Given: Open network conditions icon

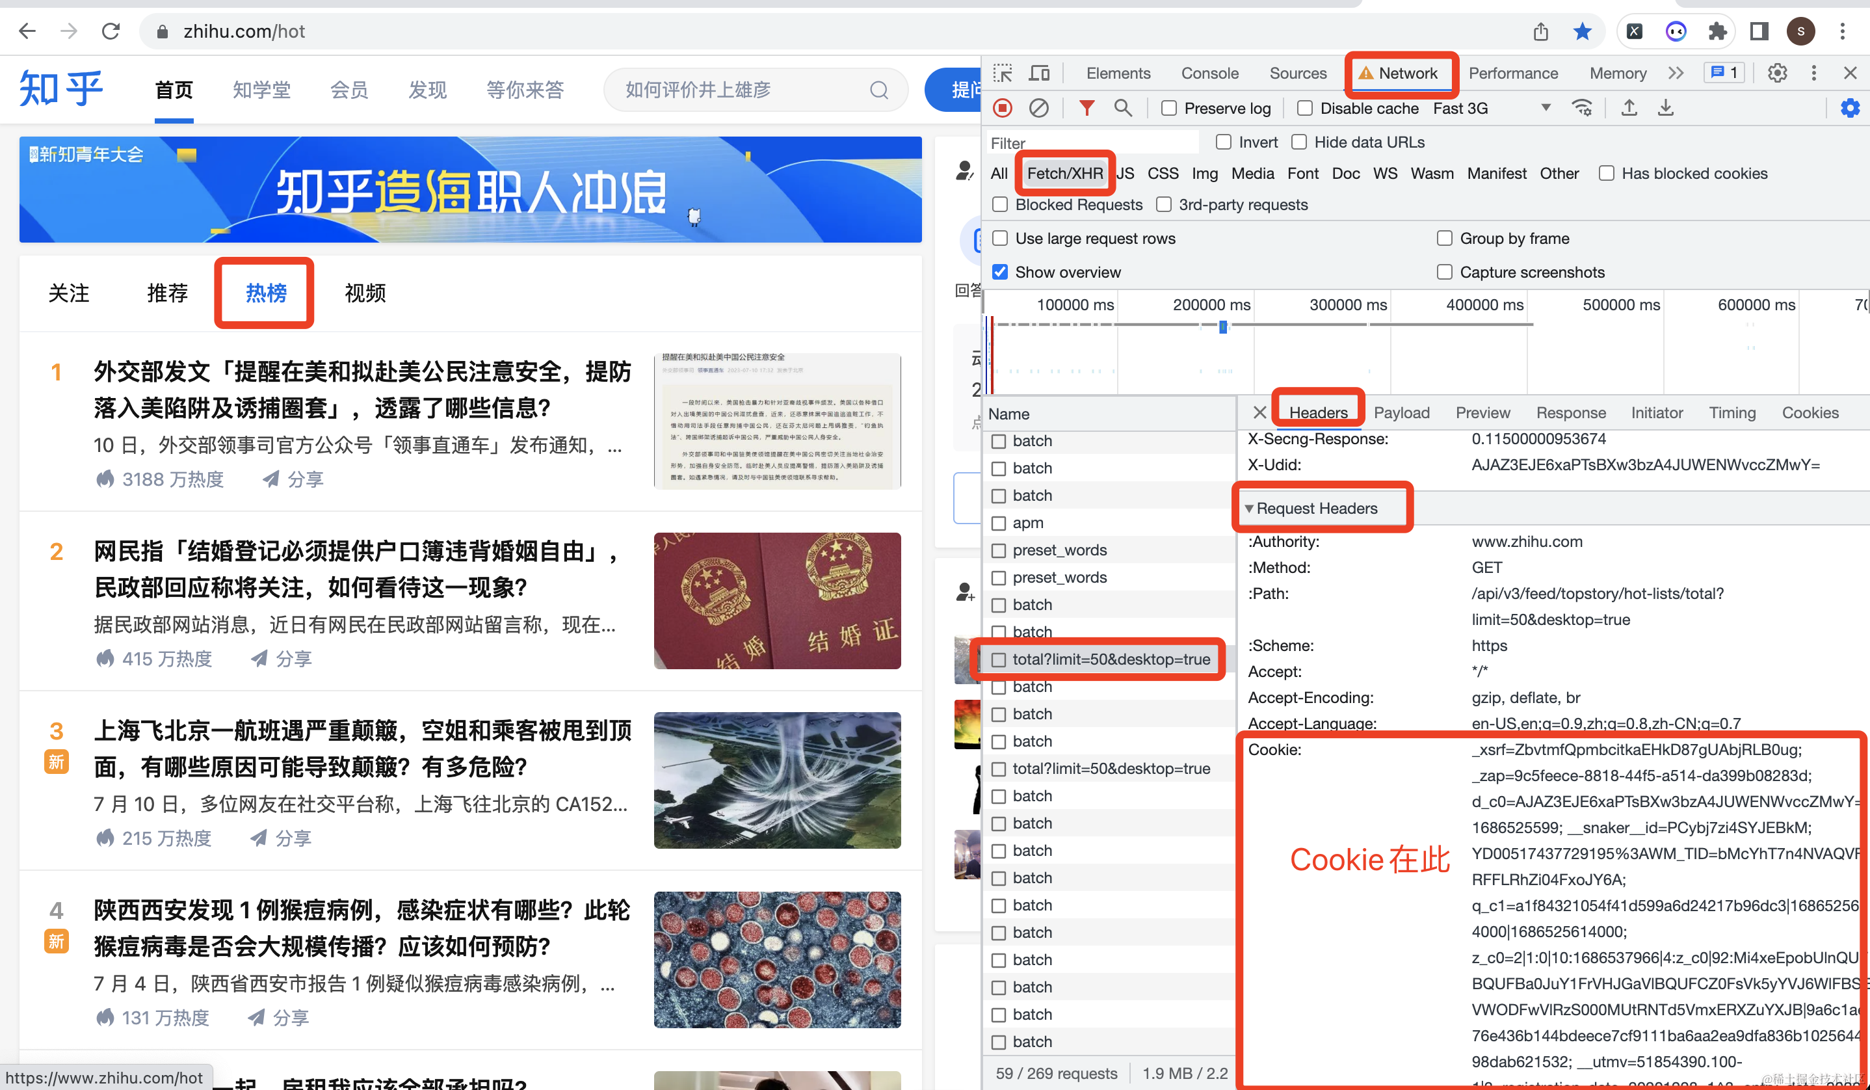Looking at the screenshot, I should [1583, 107].
